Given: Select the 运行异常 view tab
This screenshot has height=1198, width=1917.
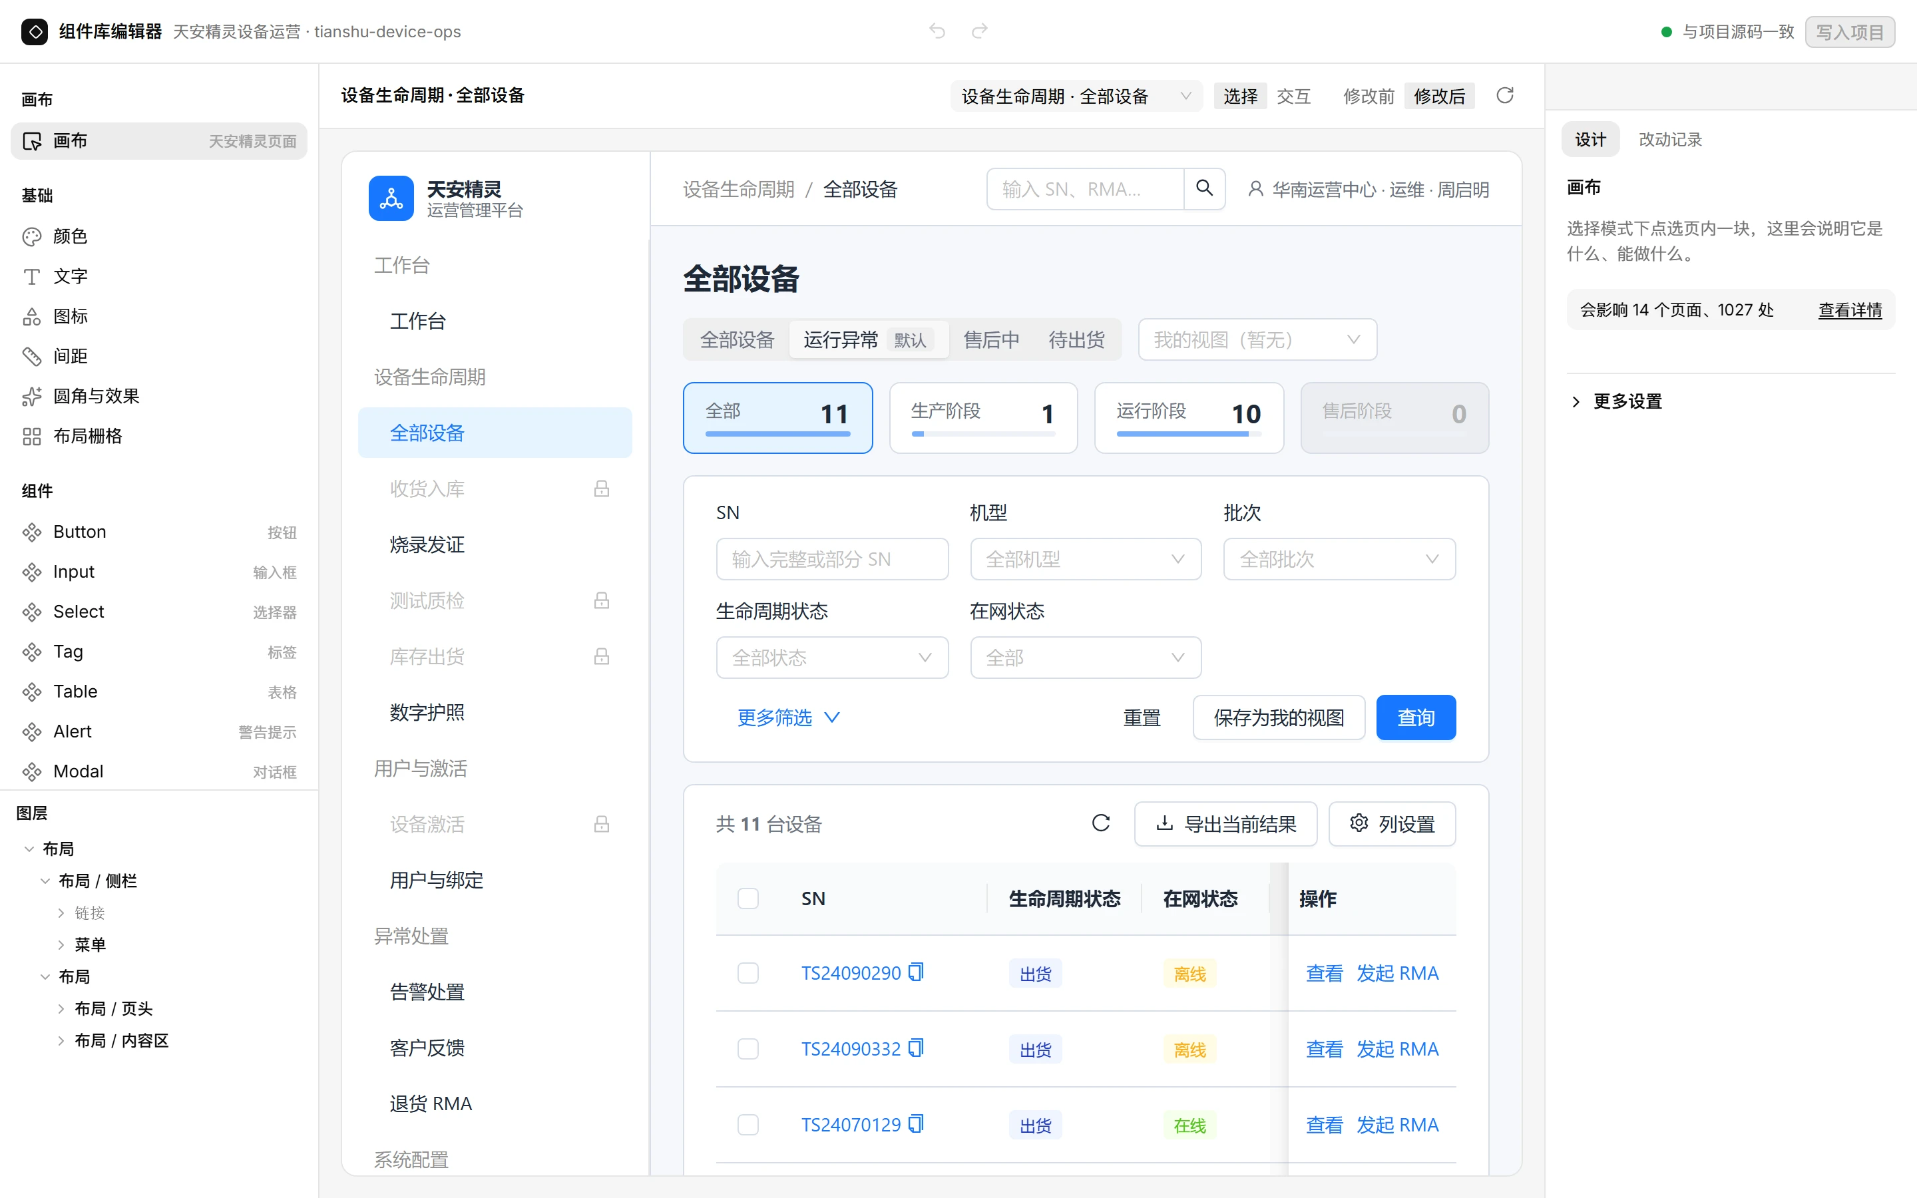Looking at the screenshot, I should click(x=868, y=340).
